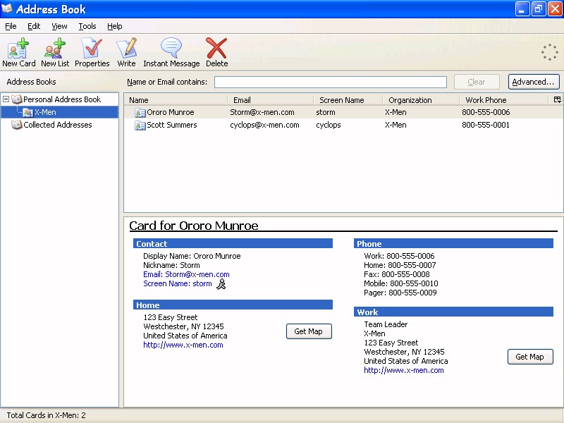Open the Work http://www.x-men.com link

(x=403, y=371)
